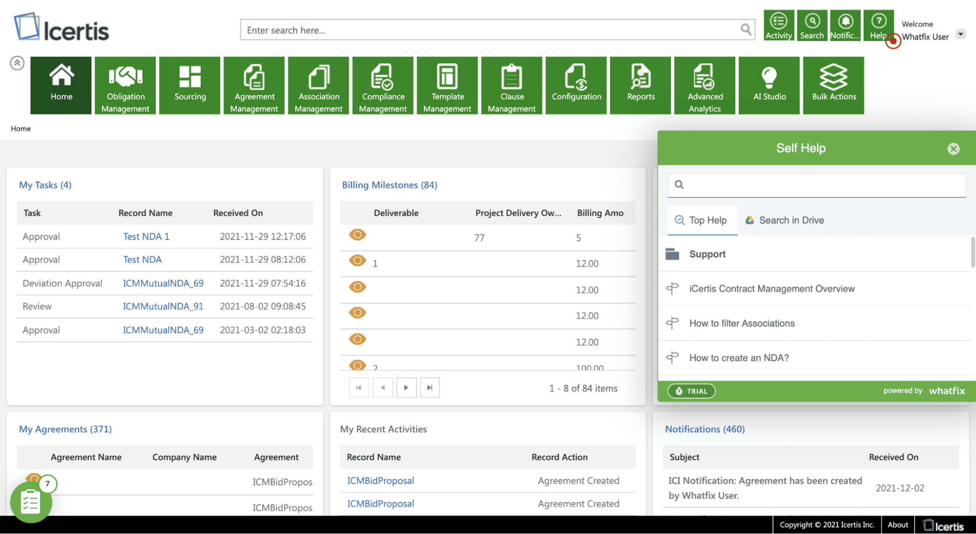The width and height of the screenshot is (976, 534).
Task: Open the Notifications bell icon
Action: [x=845, y=25]
